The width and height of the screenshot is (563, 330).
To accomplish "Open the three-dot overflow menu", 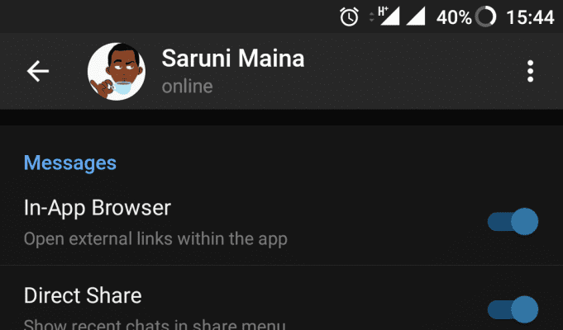I will click(x=530, y=71).
